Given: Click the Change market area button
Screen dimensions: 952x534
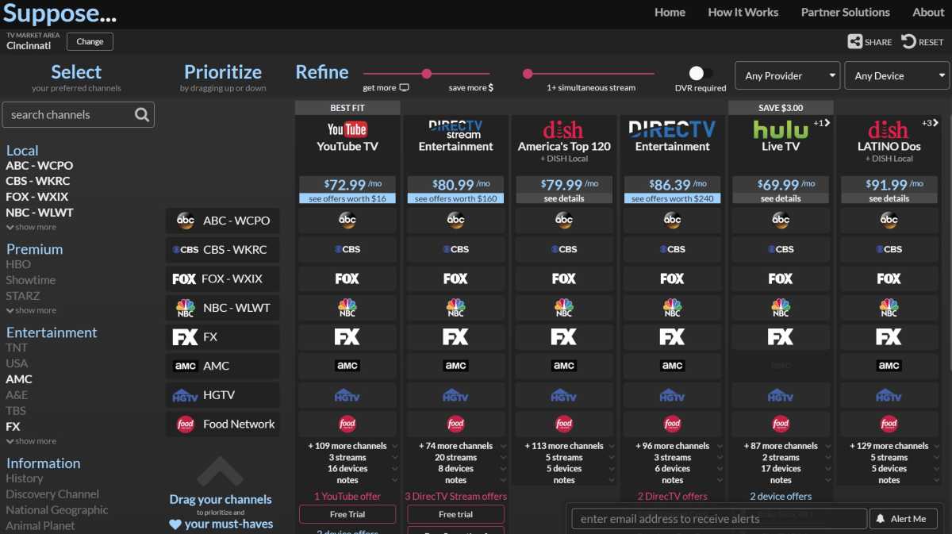Looking at the screenshot, I should coord(90,42).
